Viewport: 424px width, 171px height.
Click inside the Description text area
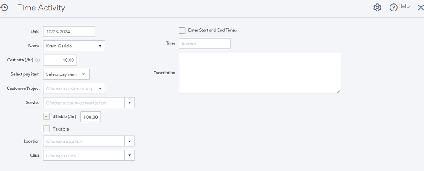(x=259, y=73)
